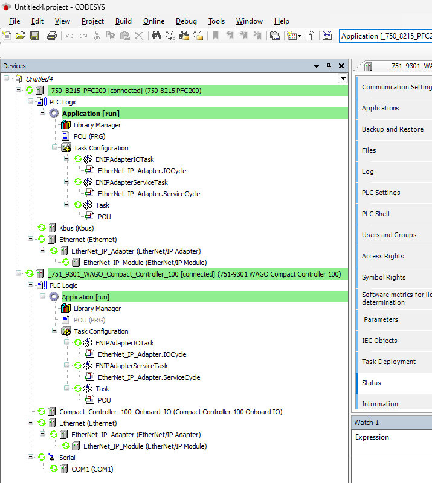Switch to the Applications tab
Screen dimensions: 432x483
click(x=395, y=108)
